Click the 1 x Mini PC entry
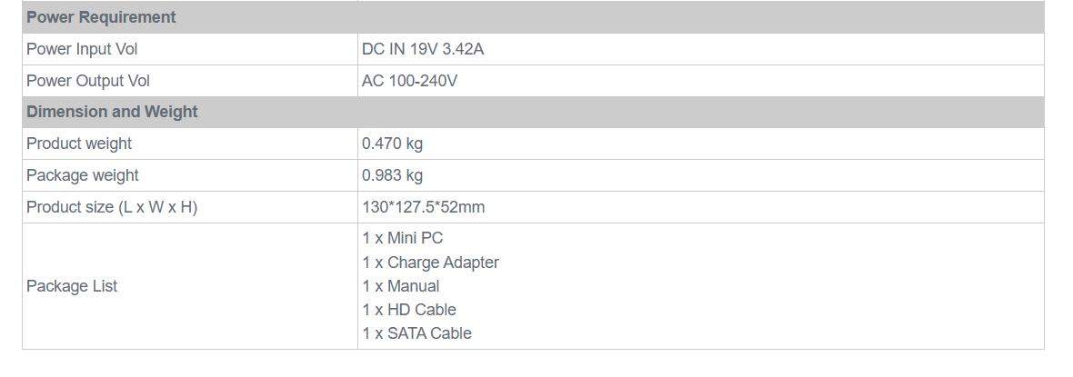Image resolution: width=1073 pixels, height=377 pixels. click(403, 238)
